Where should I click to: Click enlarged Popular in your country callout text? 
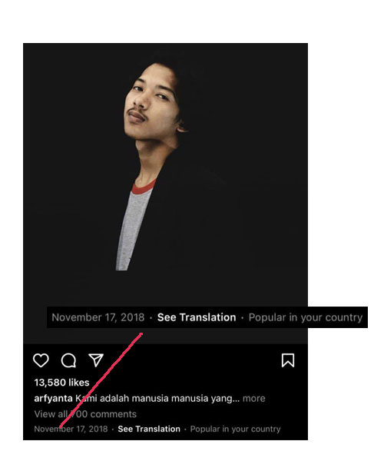(x=306, y=317)
